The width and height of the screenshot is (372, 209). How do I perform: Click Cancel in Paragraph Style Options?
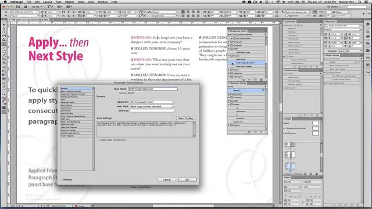coord(167,179)
